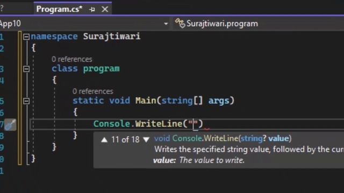Collapse the namespace Surajtiwari block

(26, 37)
